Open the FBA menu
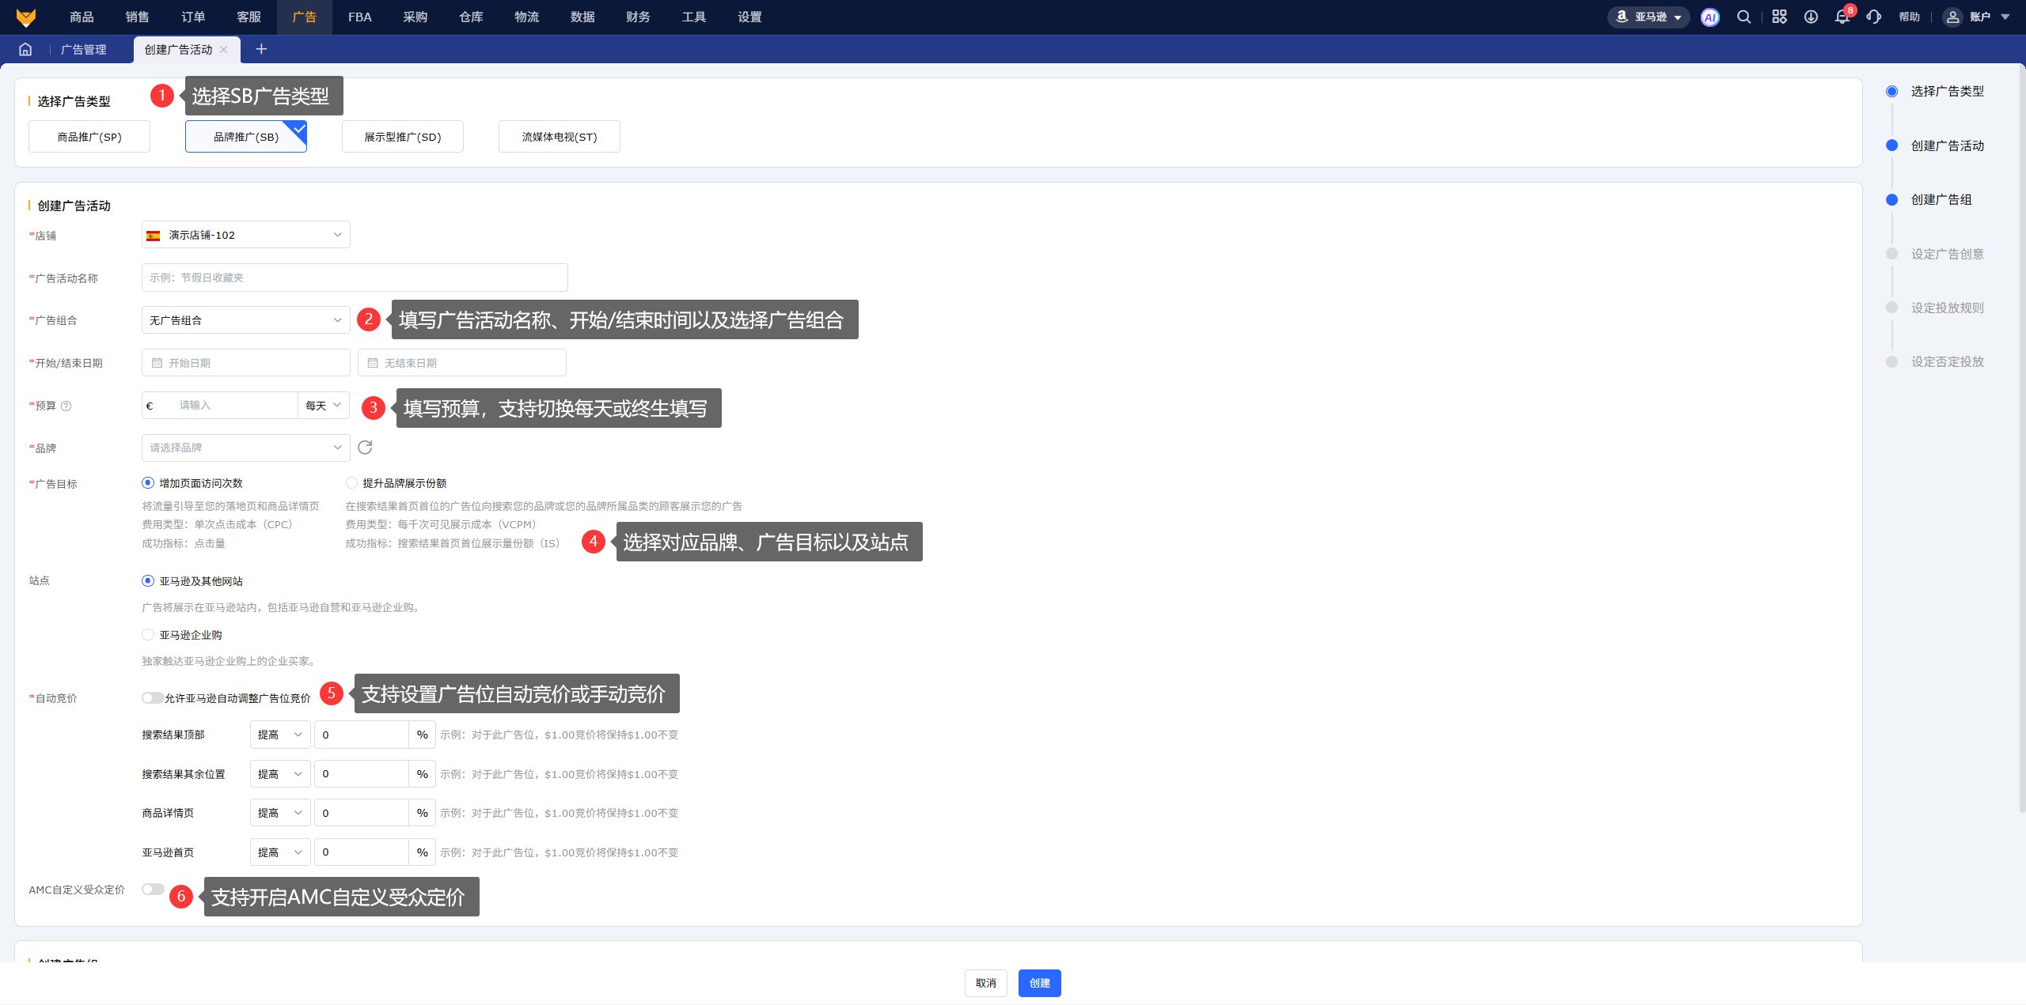The width and height of the screenshot is (2026, 1005). (x=359, y=17)
